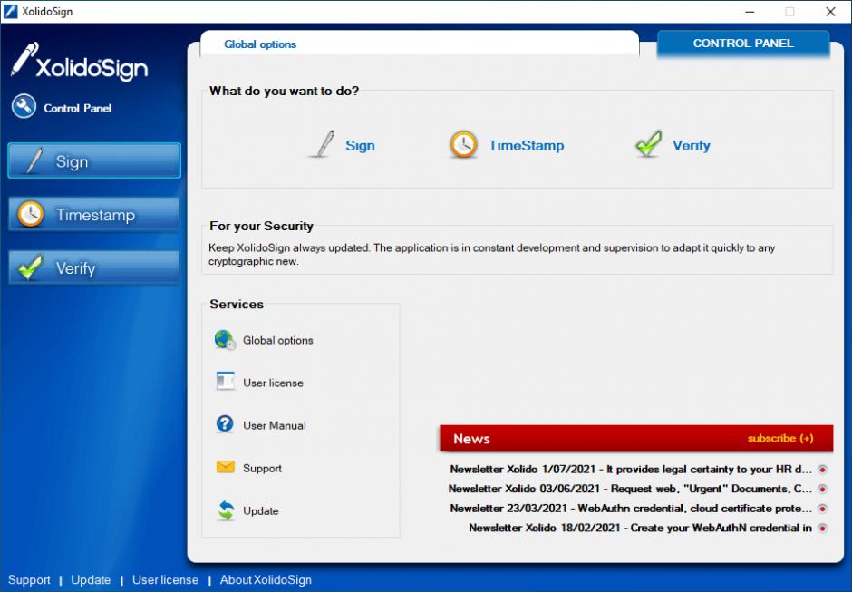Click User license link in bottom footer
This screenshot has height=592, width=852.
coord(165,580)
